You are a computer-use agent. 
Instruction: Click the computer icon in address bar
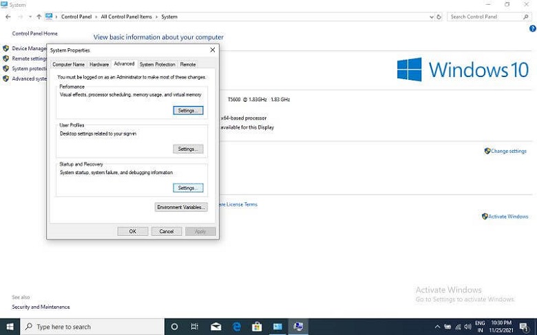49,17
